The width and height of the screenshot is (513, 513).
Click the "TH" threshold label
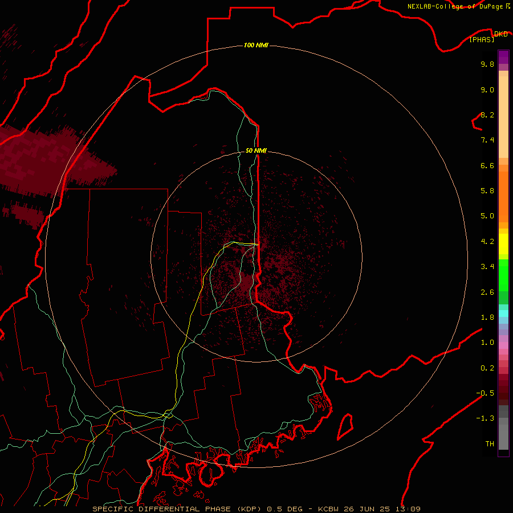pos(490,444)
